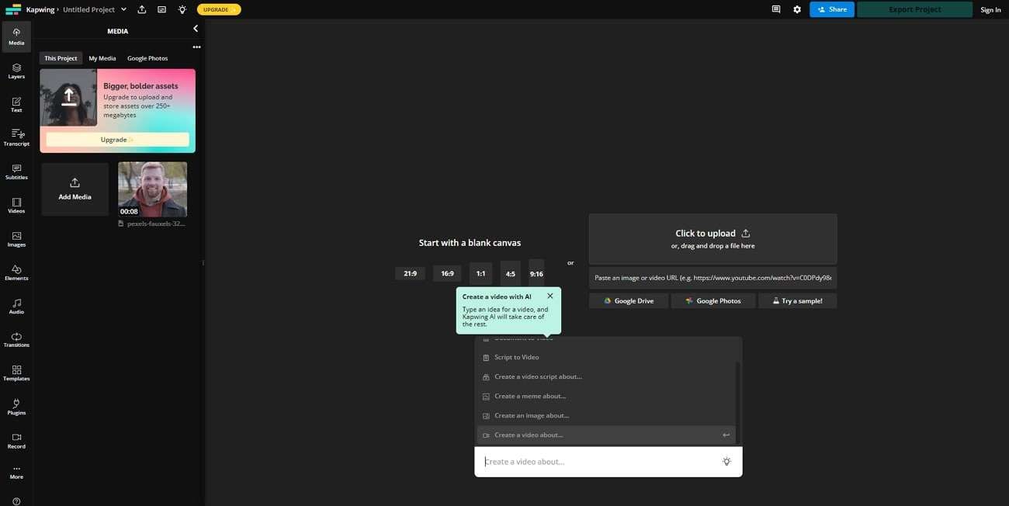Click the lightbulb icon in AI prompt box
This screenshot has width=1009, height=506.
726,461
